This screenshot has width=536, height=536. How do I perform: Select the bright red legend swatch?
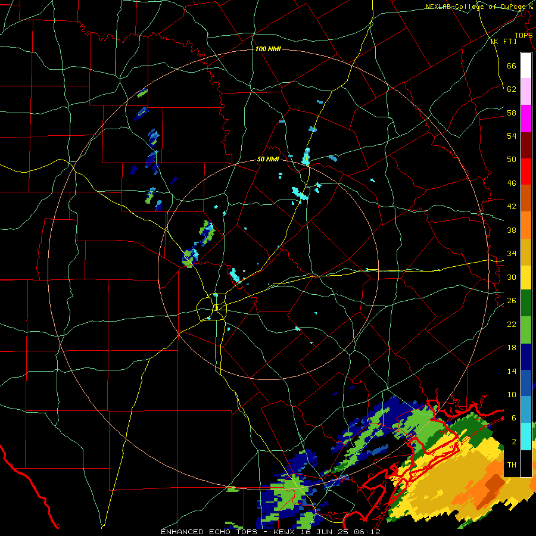coord(526,172)
